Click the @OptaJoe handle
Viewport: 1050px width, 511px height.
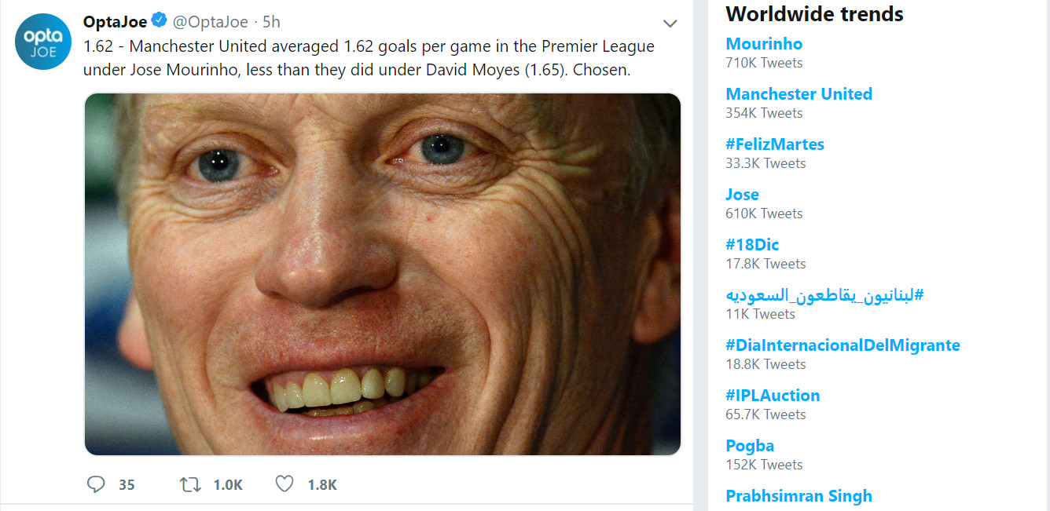(x=210, y=21)
